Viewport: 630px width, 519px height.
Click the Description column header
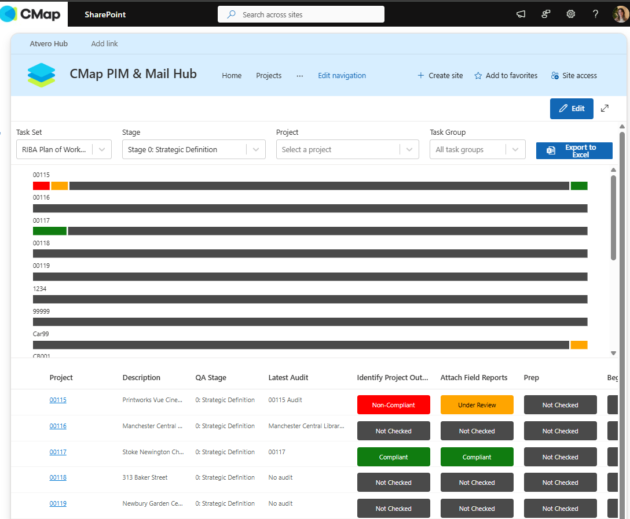[x=141, y=378]
